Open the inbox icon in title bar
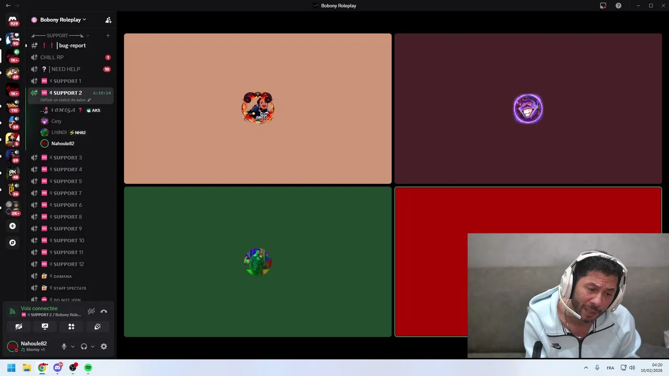669x376 pixels. [x=603, y=5]
